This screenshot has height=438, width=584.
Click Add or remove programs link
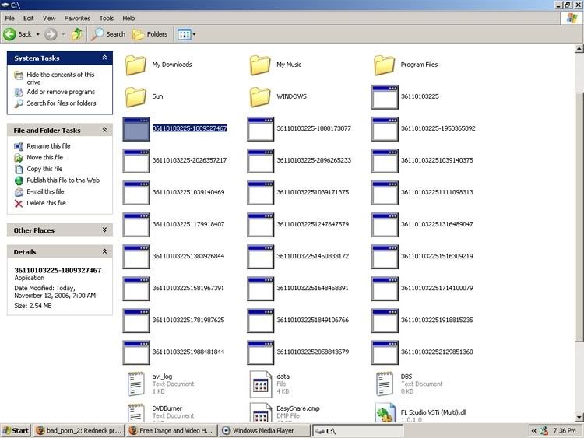pos(61,92)
